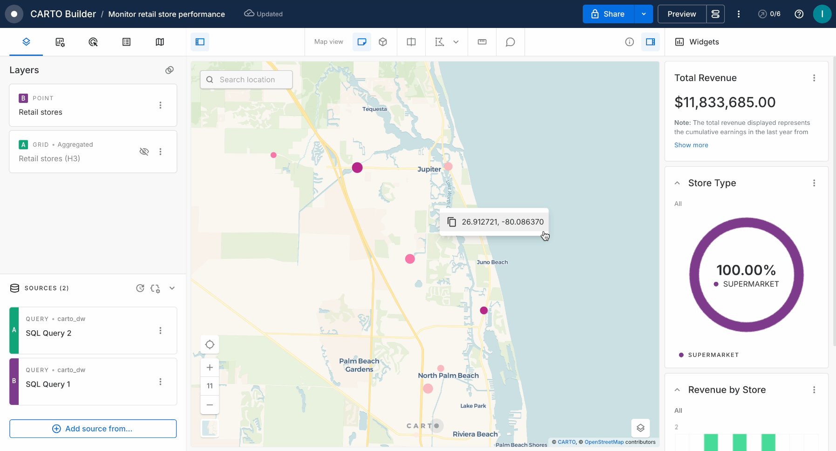The height and width of the screenshot is (451, 836).
Task: Collapse the Store Type widget
Action: [x=677, y=183]
